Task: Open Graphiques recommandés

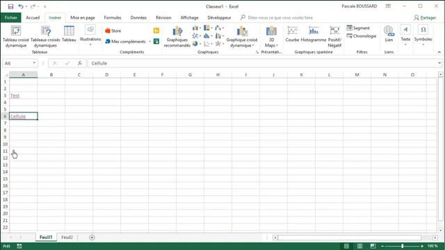Action: (177, 37)
